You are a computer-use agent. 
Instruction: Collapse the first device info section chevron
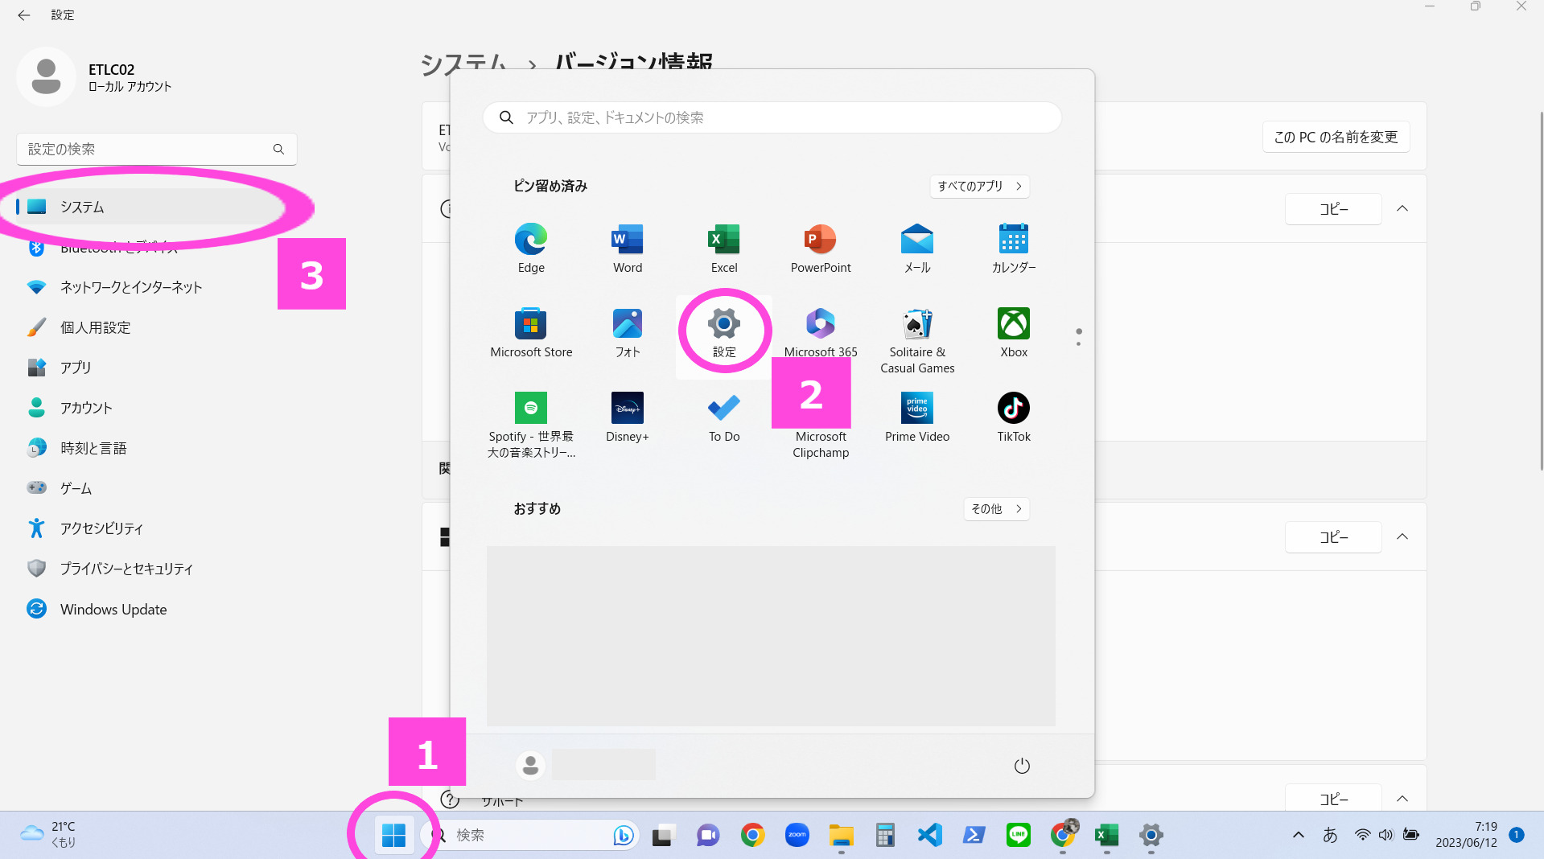[x=1402, y=208]
